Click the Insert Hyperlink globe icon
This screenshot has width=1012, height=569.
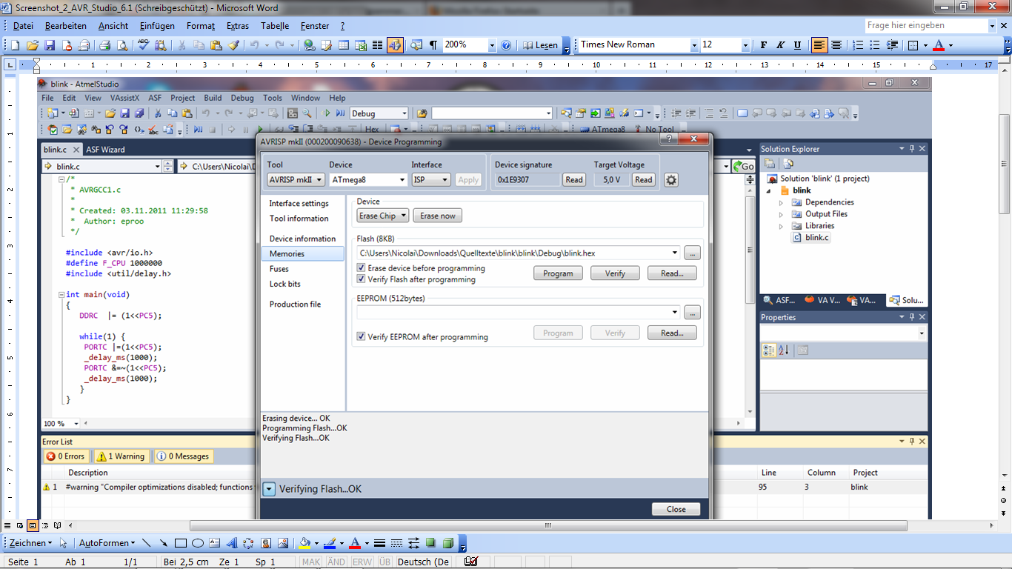click(x=309, y=45)
